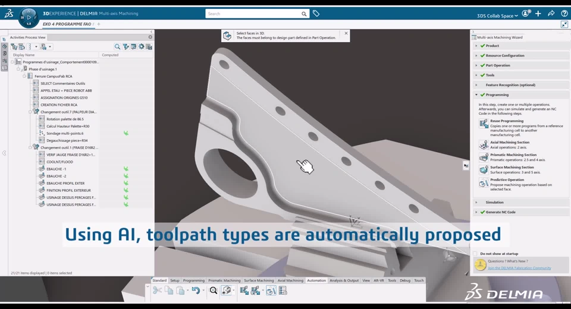Close the Select faces in 3D prompt
This screenshot has height=309, width=571.
click(x=346, y=33)
